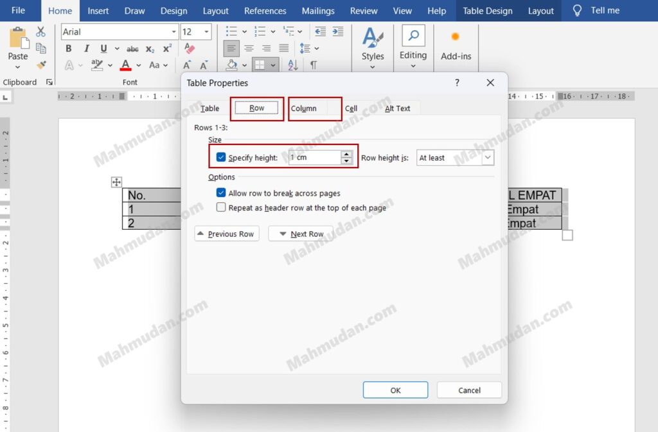Click the Styles gallery icon
This screenshot has height=432, width=658.
click(373, 44)
